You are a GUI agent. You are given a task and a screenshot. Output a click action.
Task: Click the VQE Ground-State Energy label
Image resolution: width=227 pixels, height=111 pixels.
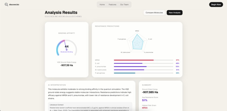point(66,62)
